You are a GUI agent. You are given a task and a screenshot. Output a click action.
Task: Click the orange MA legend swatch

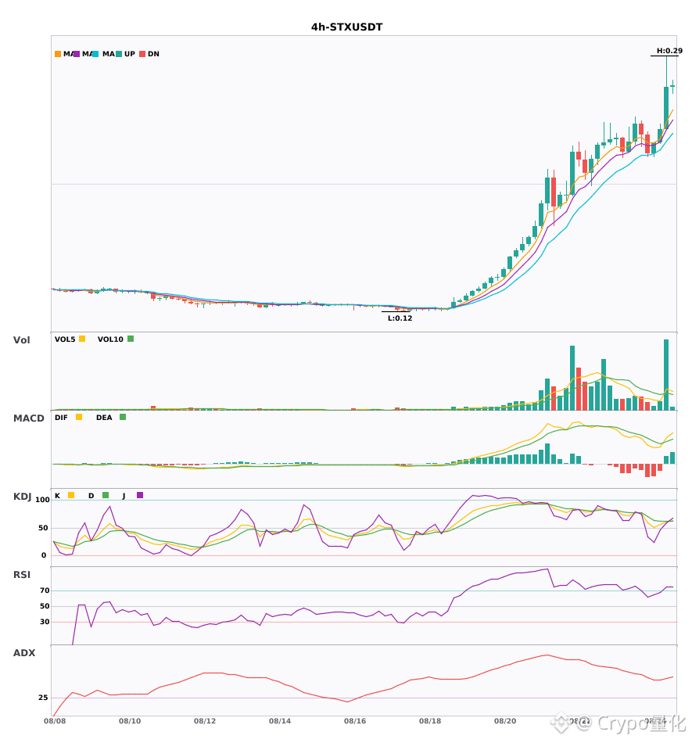tap(58, 54)
